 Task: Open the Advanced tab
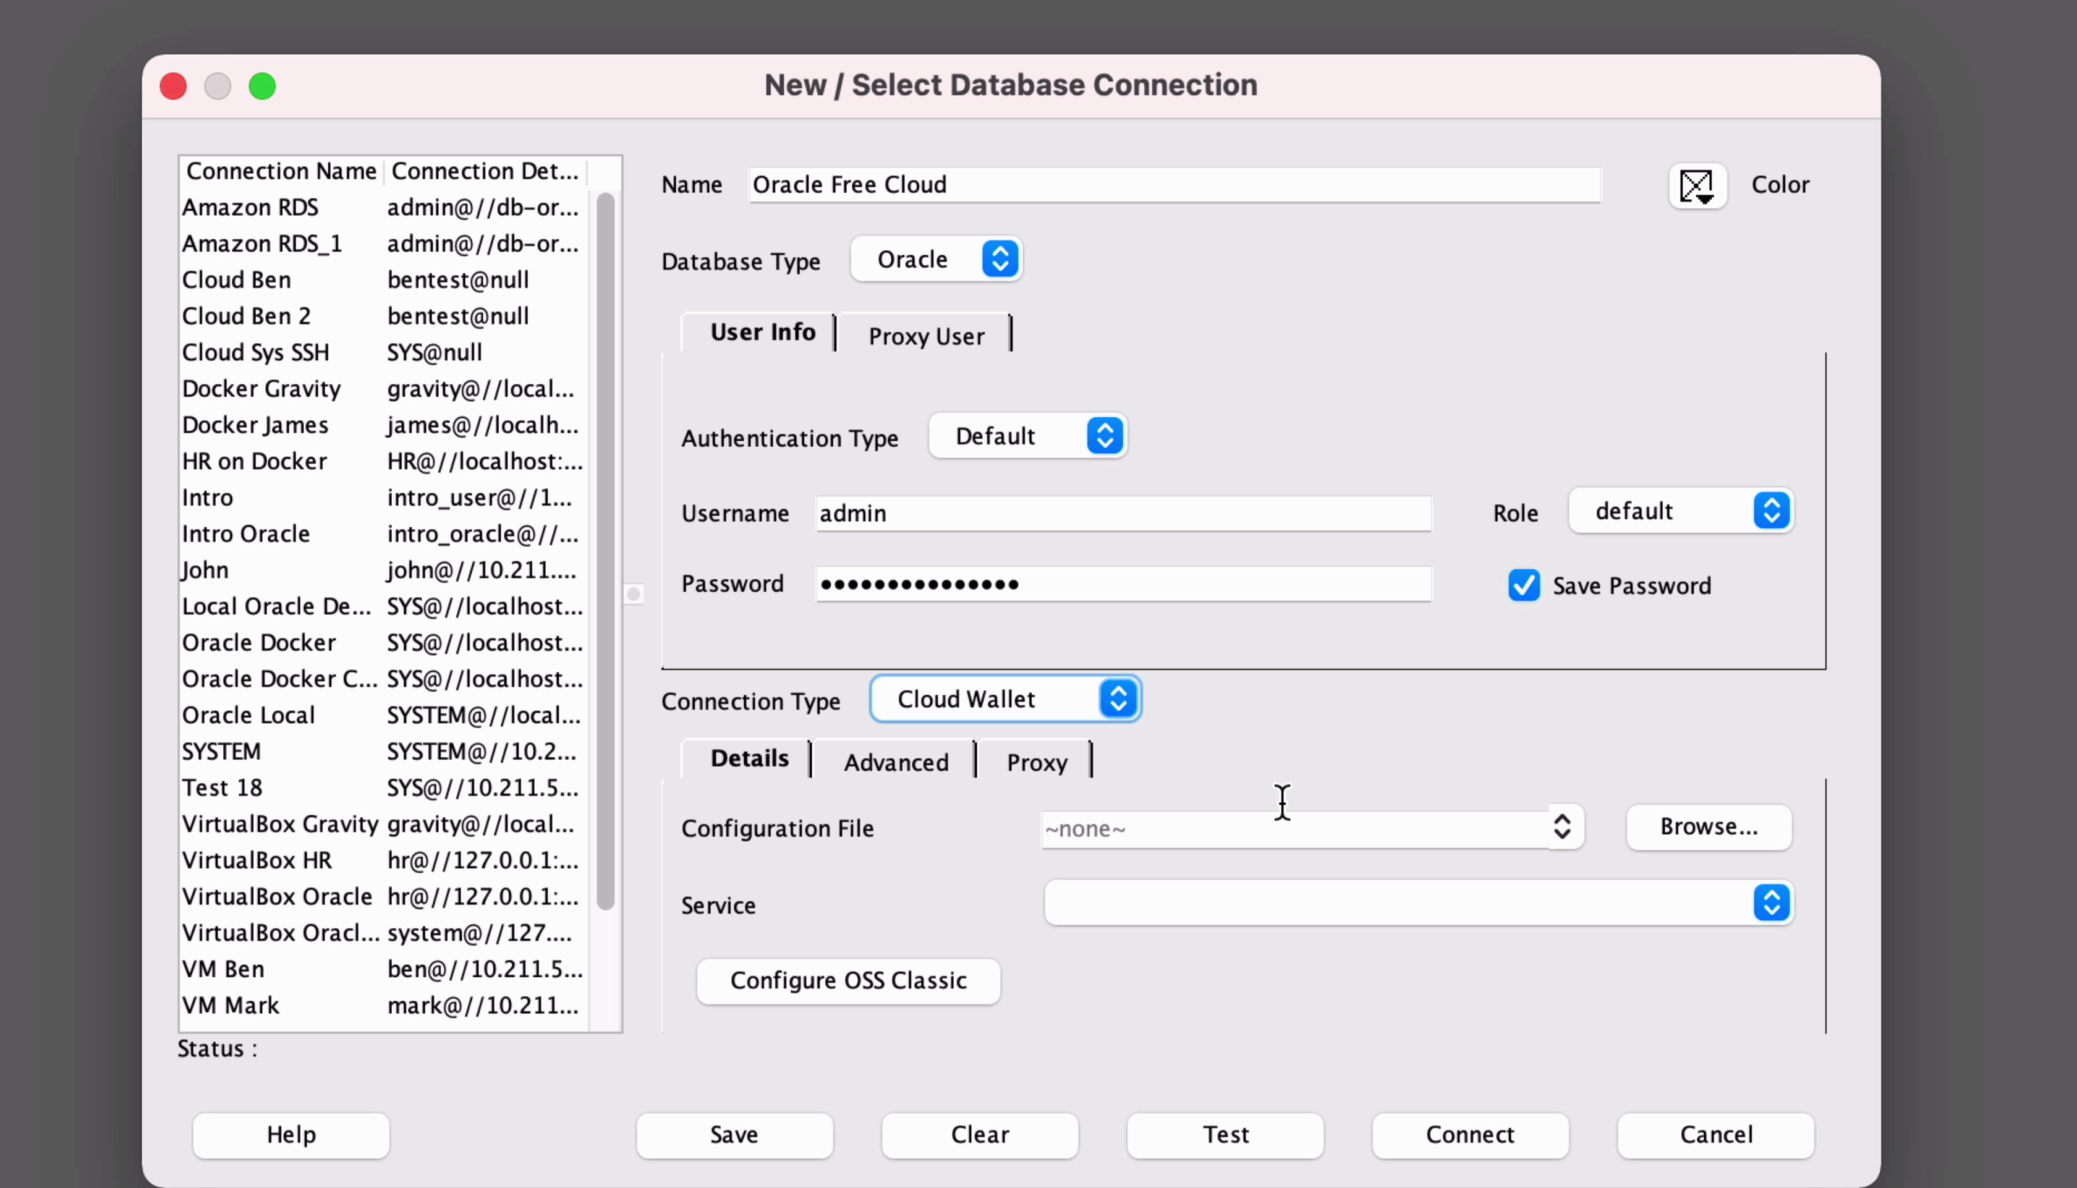point(896,762)
